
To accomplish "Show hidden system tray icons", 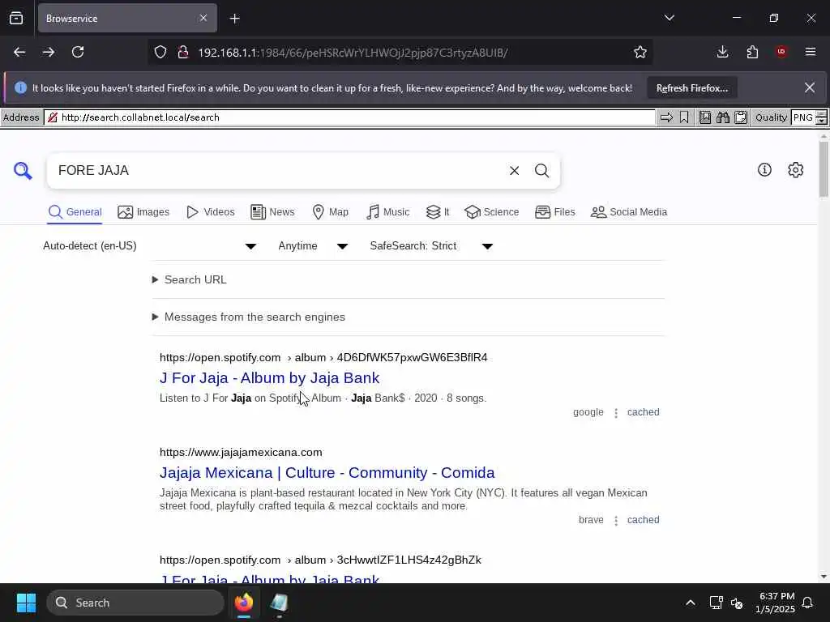I will pyautogui.click(x=691, y=603).
